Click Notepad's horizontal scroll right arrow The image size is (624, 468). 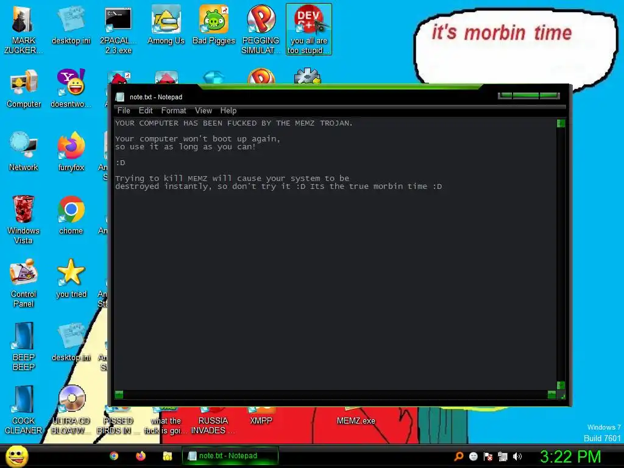pos(551,394)
